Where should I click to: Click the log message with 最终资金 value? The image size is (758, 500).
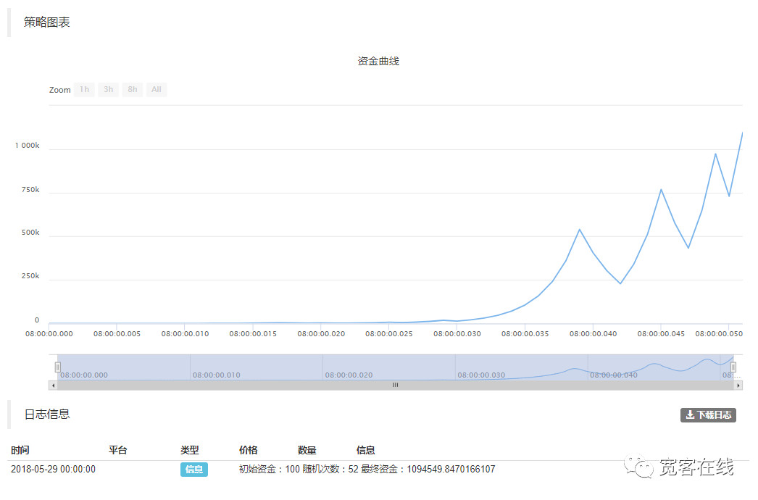[367, 470]
